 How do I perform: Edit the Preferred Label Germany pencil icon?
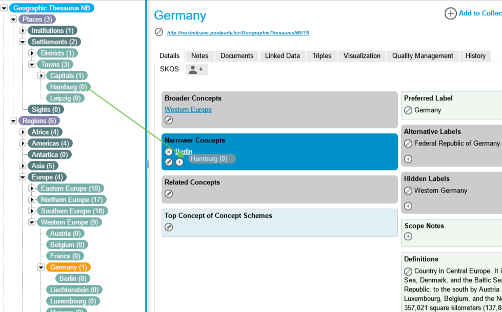click(x=408, y=110)
